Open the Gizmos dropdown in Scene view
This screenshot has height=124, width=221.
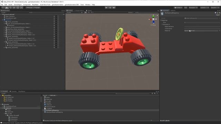pyautogui.click(x=131, y=12)
